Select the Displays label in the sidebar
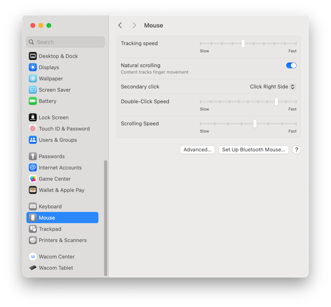Image resolution: width=331 pixels, height=307 pixels. [49, 67]
